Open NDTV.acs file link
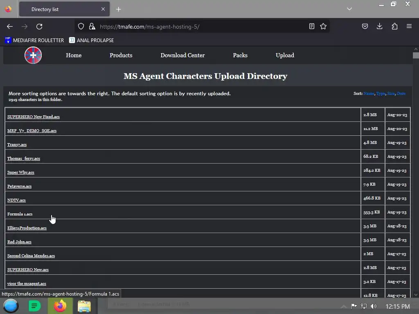This screenshot has height=314, width=419. tap(16, 200)
